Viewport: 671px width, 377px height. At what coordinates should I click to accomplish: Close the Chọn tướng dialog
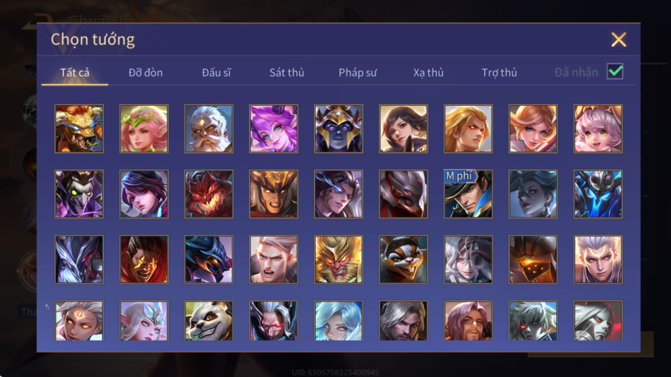[618, 40]
